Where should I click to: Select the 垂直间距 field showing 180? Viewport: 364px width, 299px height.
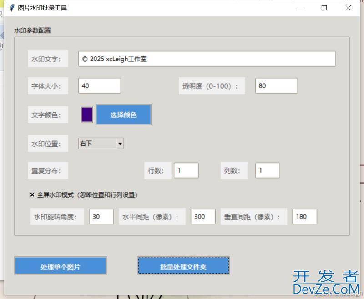point(304,217)
